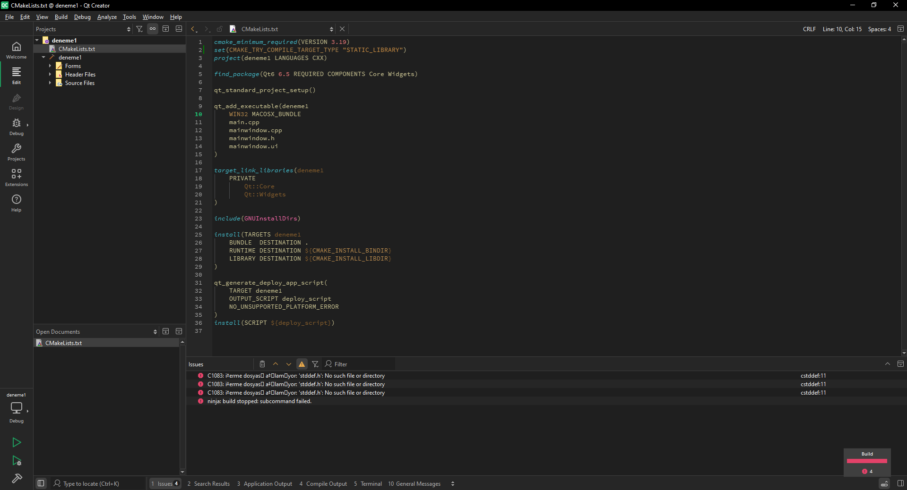Toggle warnings display in Issues
Image resolution: width=907 pixels, height=490 pixels.
pos(302,364)
